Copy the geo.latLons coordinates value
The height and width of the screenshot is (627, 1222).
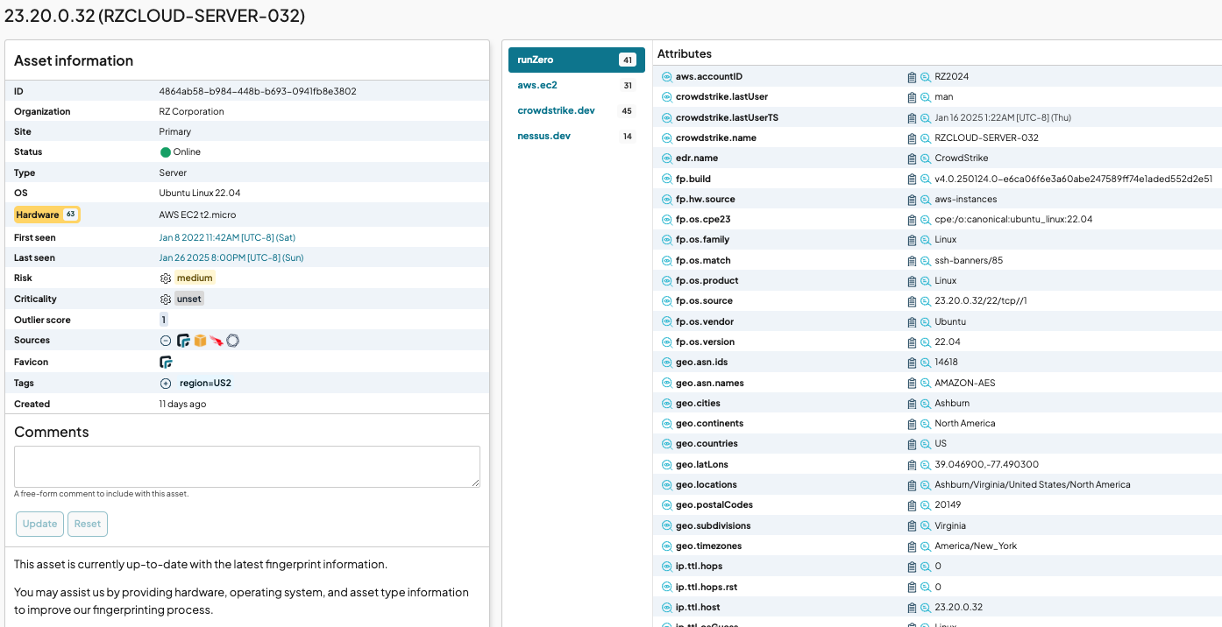[912, 465]
